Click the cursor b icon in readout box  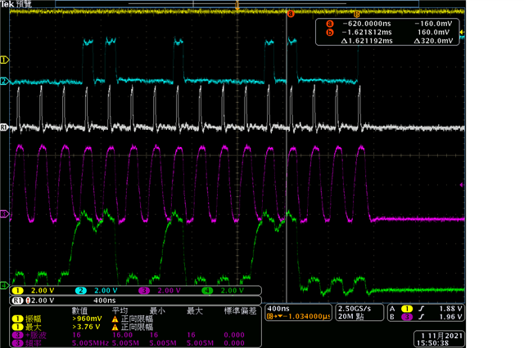click(x=330, y=32)
